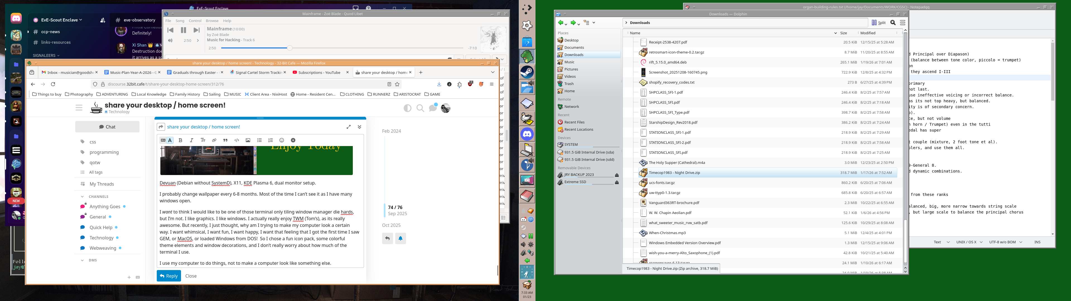
Task: Collapse the CHANNELS section in the sidebar
Action: pos(82,197)
